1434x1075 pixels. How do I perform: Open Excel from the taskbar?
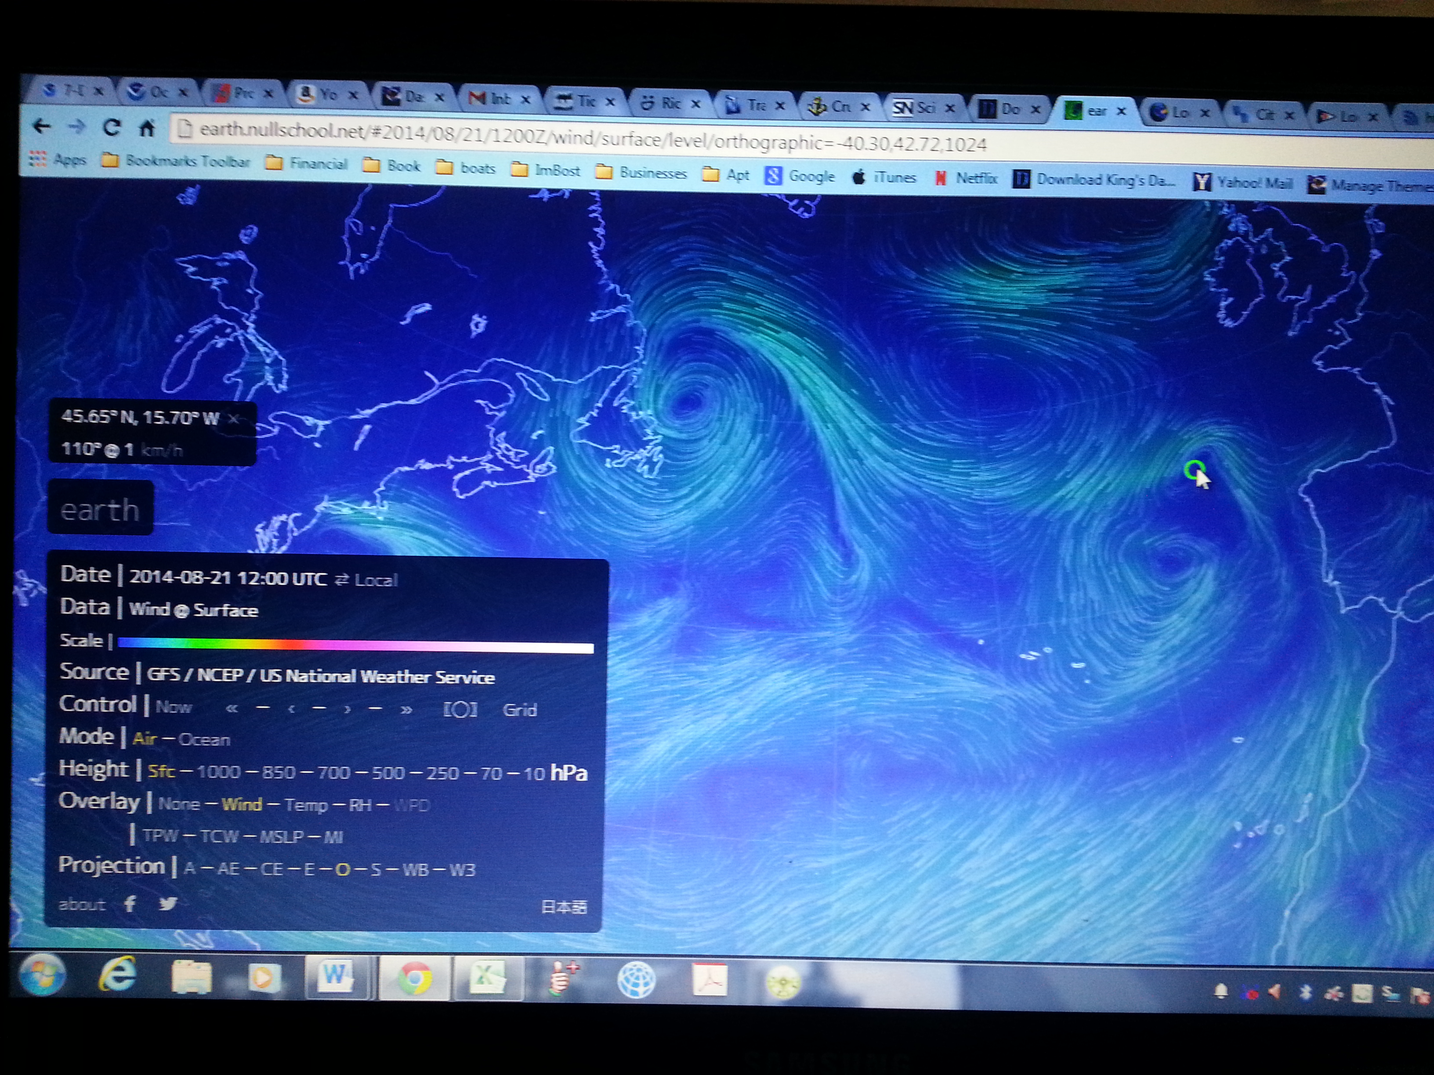pos(488,978)
